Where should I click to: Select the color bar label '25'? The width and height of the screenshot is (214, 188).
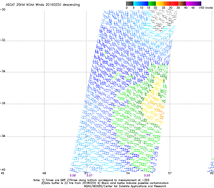(163, 8)
